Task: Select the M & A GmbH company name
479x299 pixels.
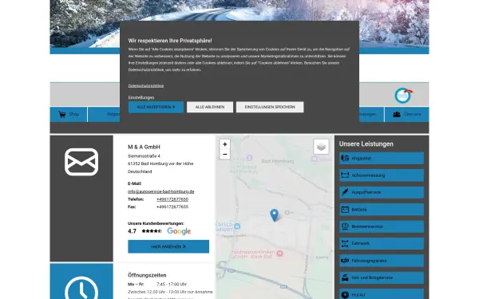Action: (x=144, y=147)
